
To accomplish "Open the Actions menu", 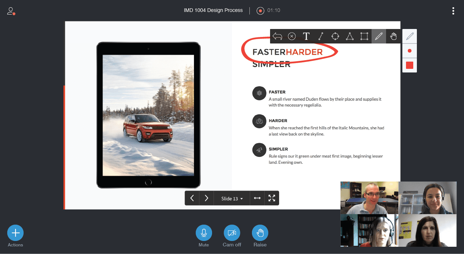I will coord(15,233).
